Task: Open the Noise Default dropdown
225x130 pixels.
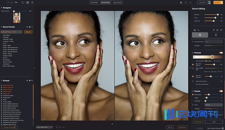Action: tap(213, 105)
